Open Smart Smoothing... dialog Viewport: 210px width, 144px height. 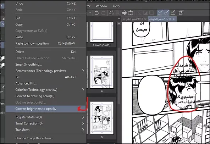45,65
